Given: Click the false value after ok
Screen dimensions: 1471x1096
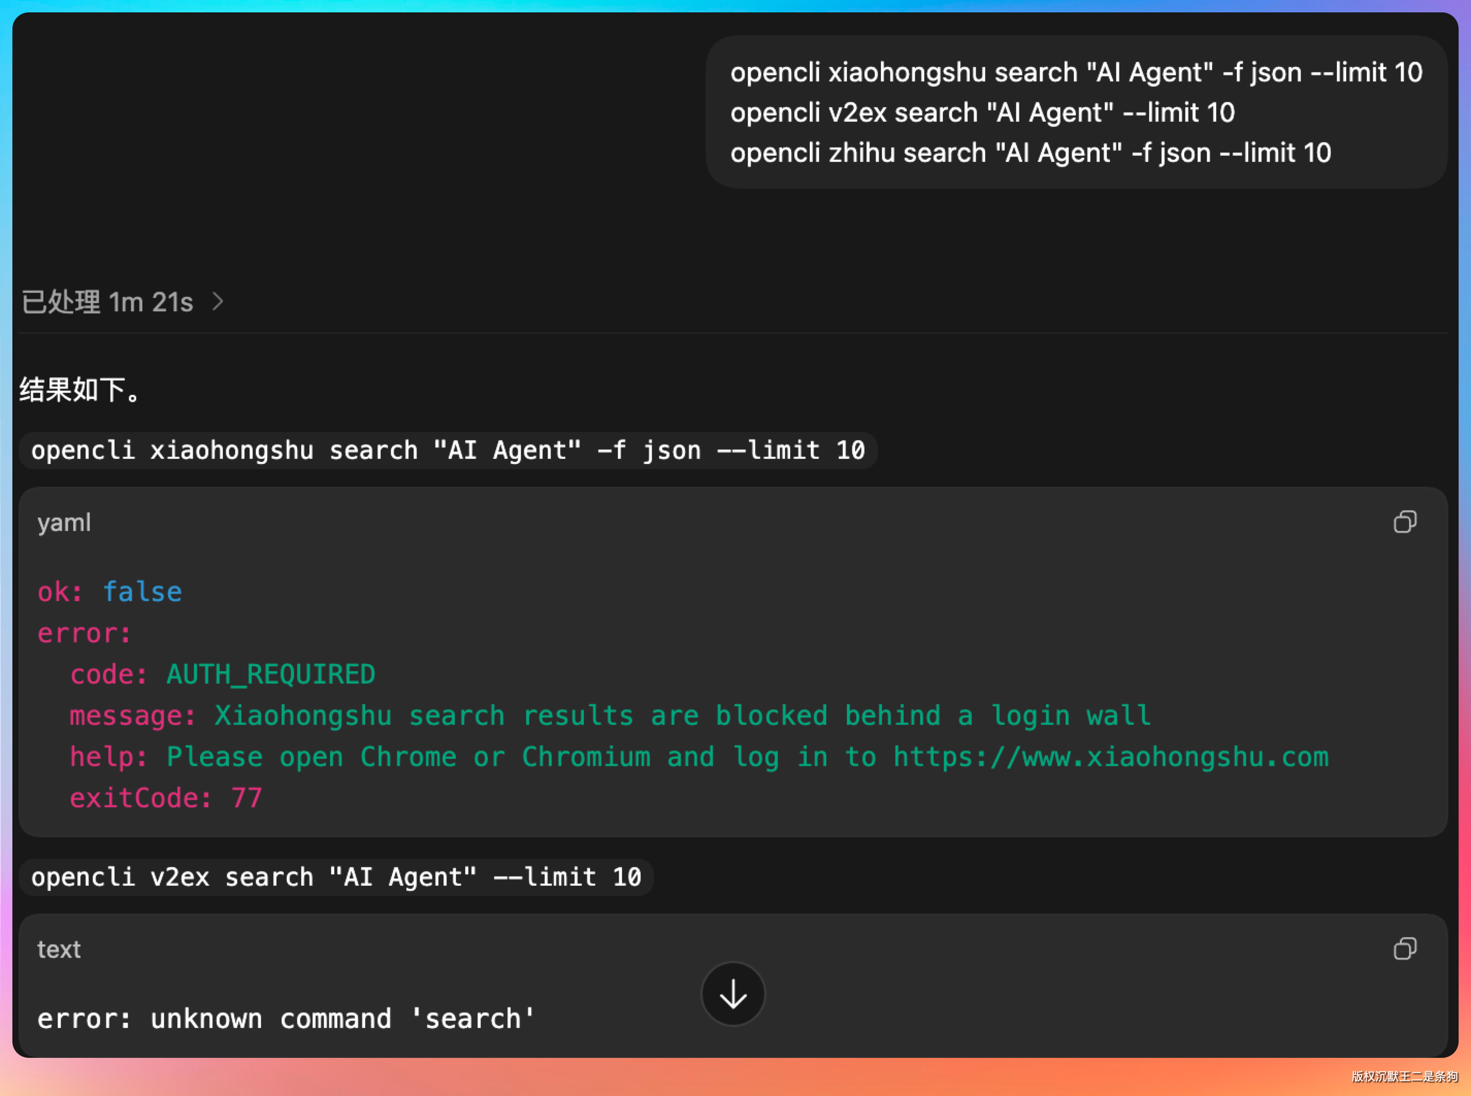Looking at the screenshot, I should tap(142, 592).
